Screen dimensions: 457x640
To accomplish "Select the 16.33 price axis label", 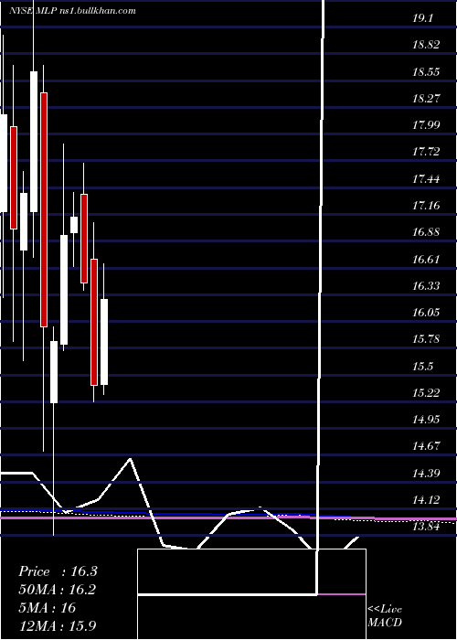I will [426, 285].
